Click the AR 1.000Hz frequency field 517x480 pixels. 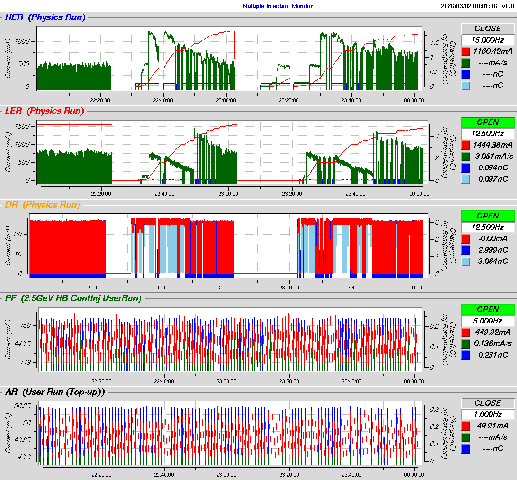tap(488, 414)
